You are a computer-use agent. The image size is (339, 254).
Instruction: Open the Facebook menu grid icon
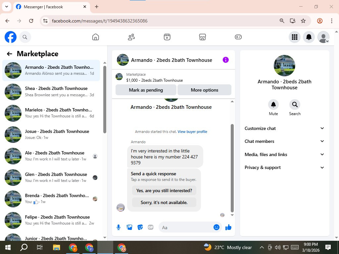click(x=294, y=37)
